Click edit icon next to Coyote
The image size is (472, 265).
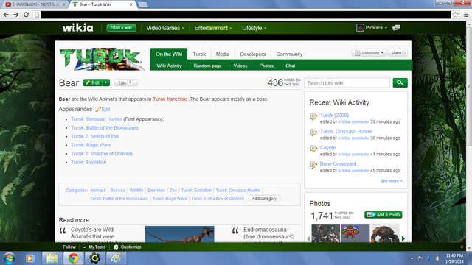tap(313, 149)
